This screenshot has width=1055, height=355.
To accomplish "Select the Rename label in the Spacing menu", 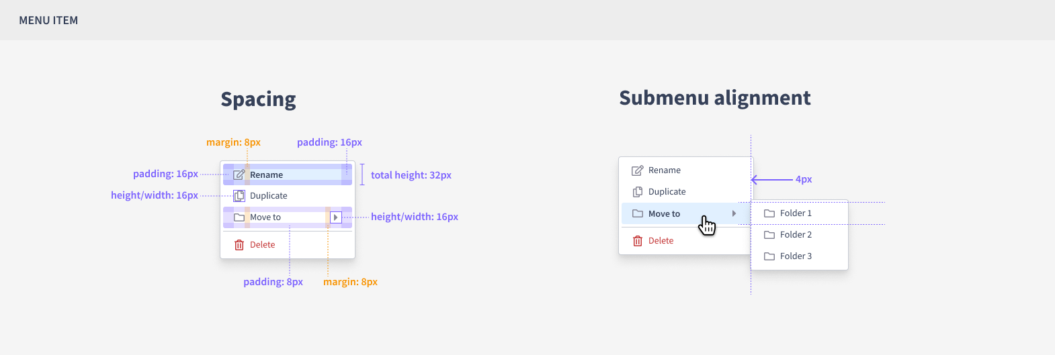I will (x=266, y=175).
